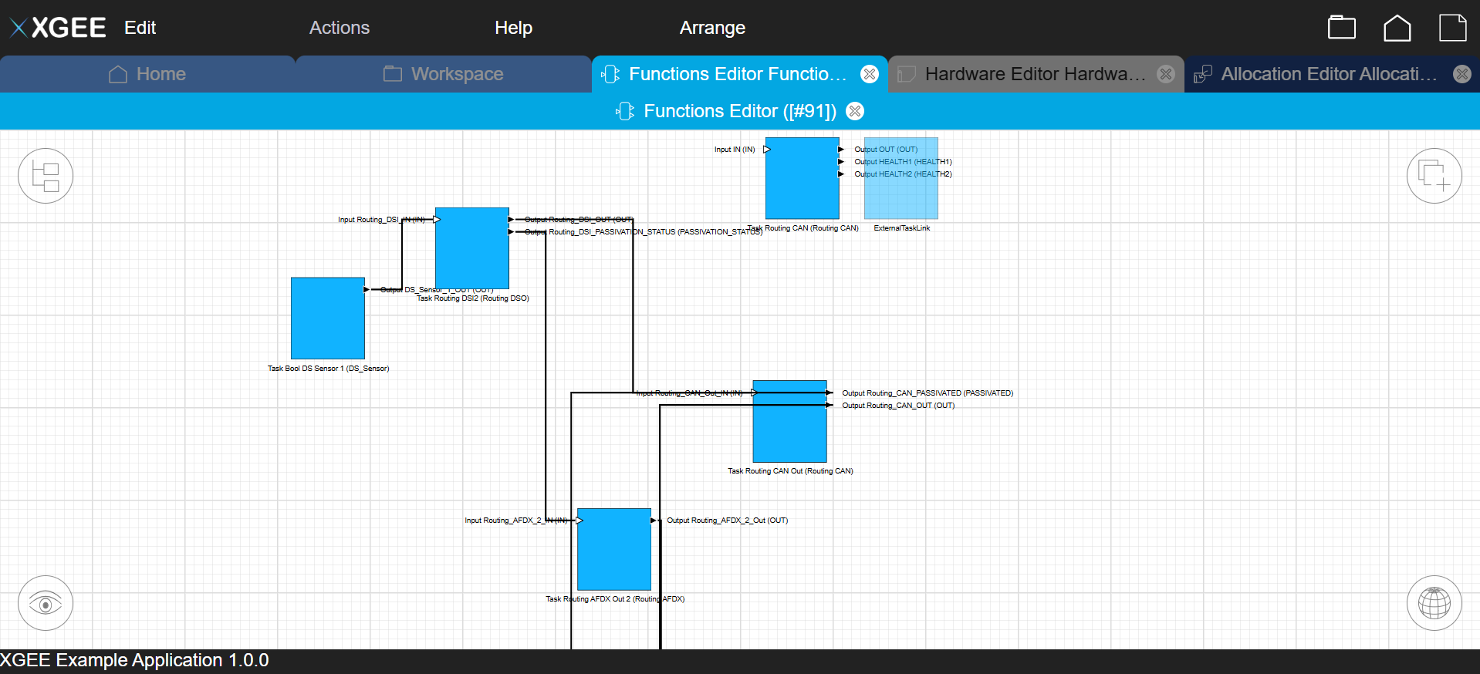Switch to the Home tab

tap(147, 74)
